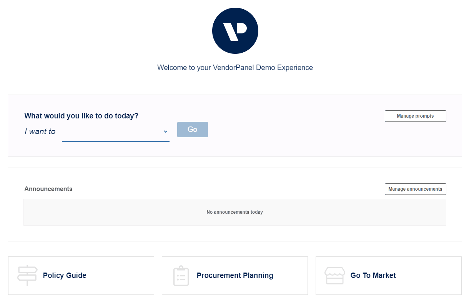Screen dimensions: 469x296
Task: Select the Policy Guide title text
Action: point(65,276)
